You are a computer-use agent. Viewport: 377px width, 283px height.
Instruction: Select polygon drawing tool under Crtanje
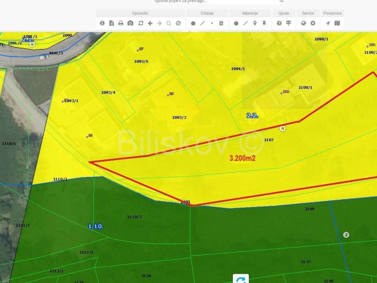pyautogui.click(x=193, y=23)
